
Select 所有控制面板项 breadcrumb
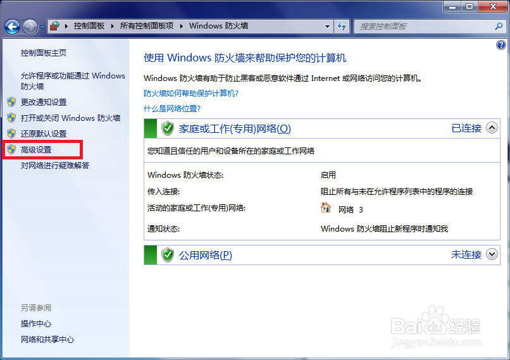coord(147,26)
